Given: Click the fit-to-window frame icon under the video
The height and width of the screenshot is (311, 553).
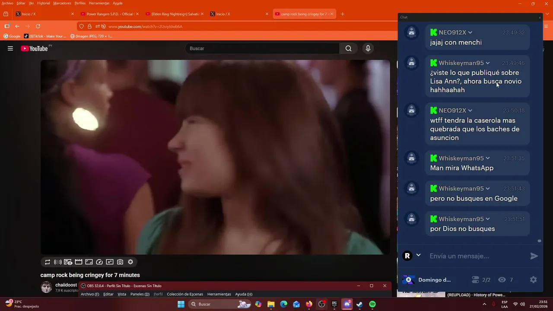Looking at the screenshot, I should (x=89, y=262).
